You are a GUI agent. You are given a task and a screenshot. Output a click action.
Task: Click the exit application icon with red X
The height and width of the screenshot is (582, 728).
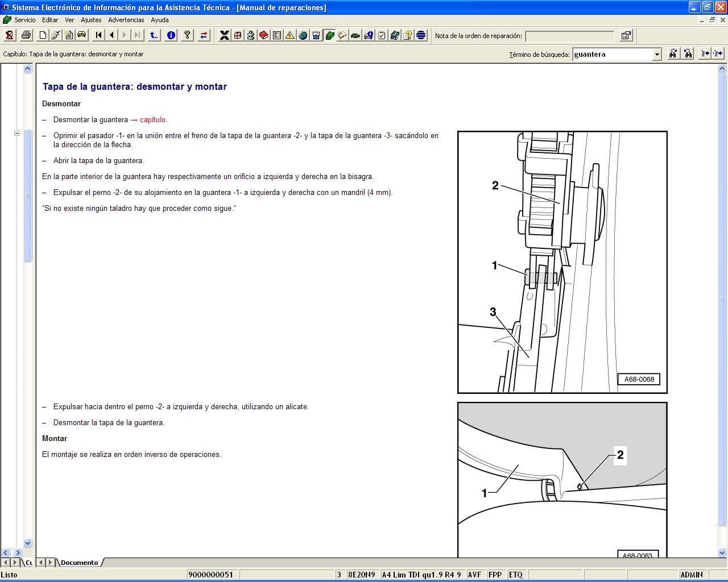pyautogui.click(x=10, y=35)
